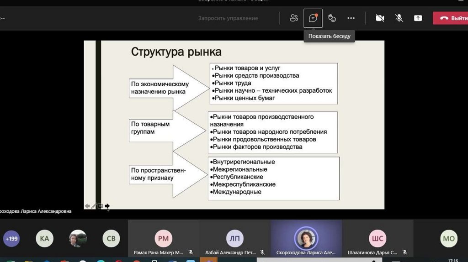Click muted mic icon beside Лабай Александр
The width and height of the screenshot is (468, 262).
tap(262, 252)
